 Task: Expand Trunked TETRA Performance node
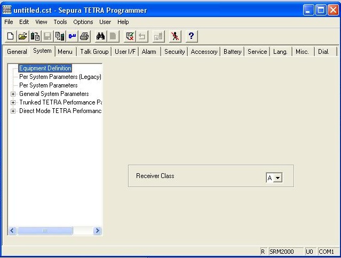[x=13, y=102]
